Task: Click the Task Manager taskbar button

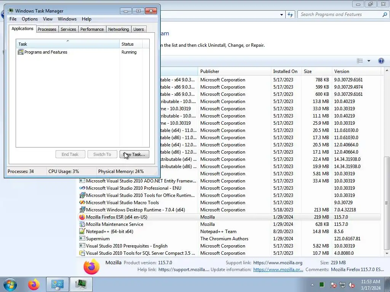Action: [81, 284]
